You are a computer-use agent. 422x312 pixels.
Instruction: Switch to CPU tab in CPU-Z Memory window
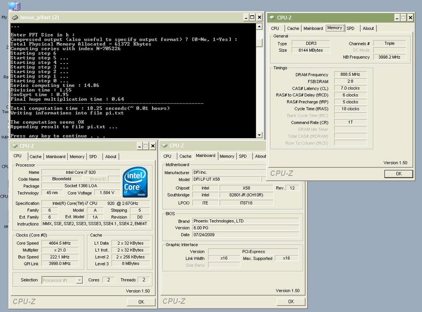[x=275, y=28]
